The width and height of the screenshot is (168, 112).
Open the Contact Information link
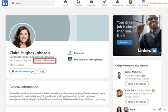click(x=45, y=60)
